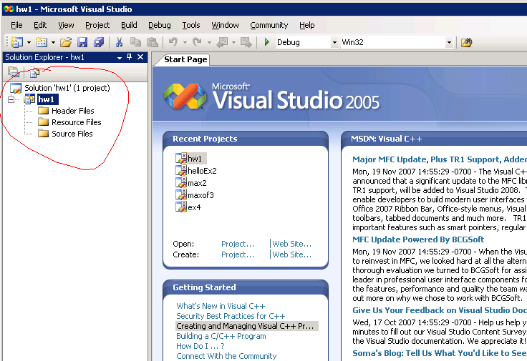
Task: Click the New Project toolbar icon
Action: [16, 42]
